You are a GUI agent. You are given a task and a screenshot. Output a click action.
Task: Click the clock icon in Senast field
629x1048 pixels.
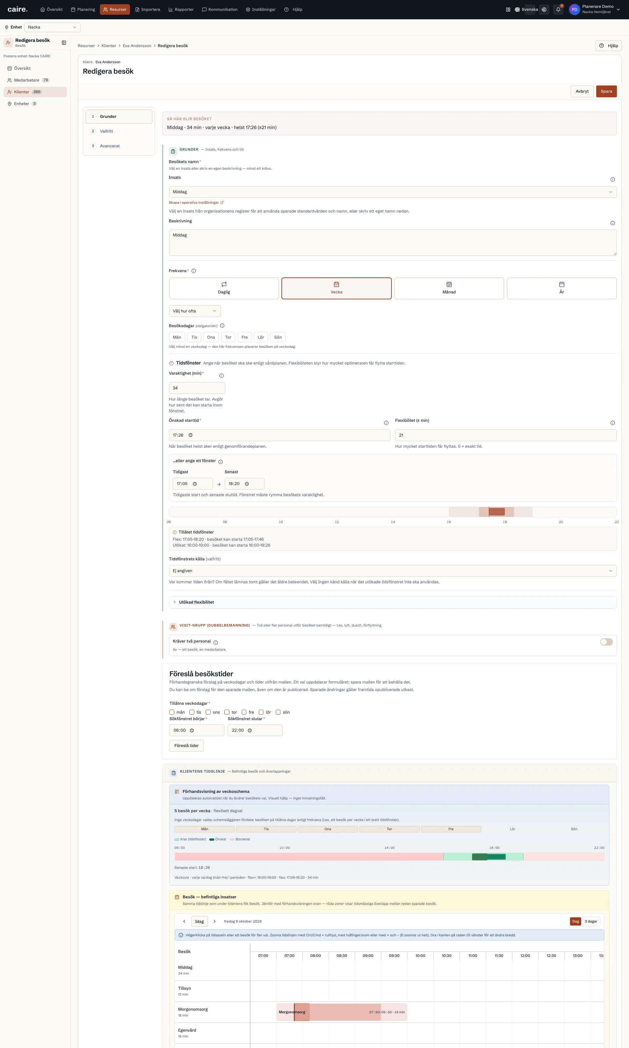tap(247, 484)
